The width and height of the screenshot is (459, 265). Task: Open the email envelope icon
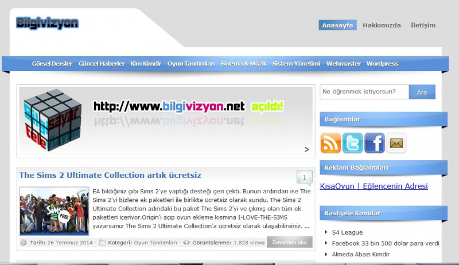click(396, 143)
